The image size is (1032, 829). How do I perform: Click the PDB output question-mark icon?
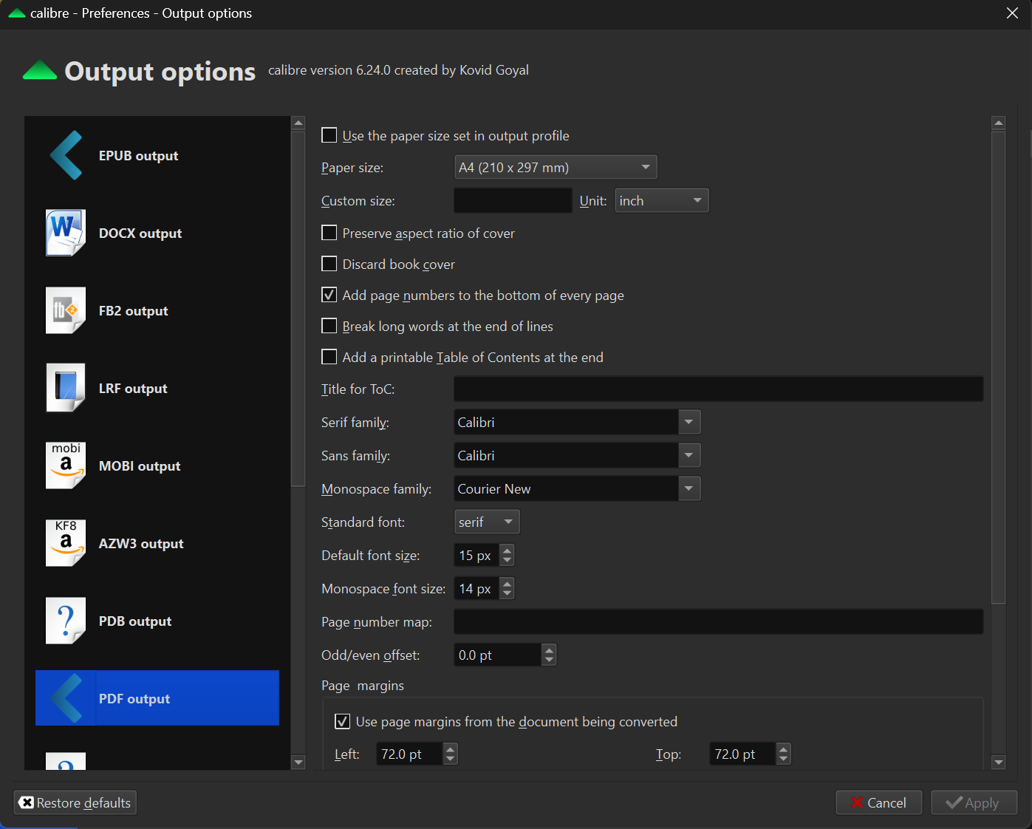point(66,621)
